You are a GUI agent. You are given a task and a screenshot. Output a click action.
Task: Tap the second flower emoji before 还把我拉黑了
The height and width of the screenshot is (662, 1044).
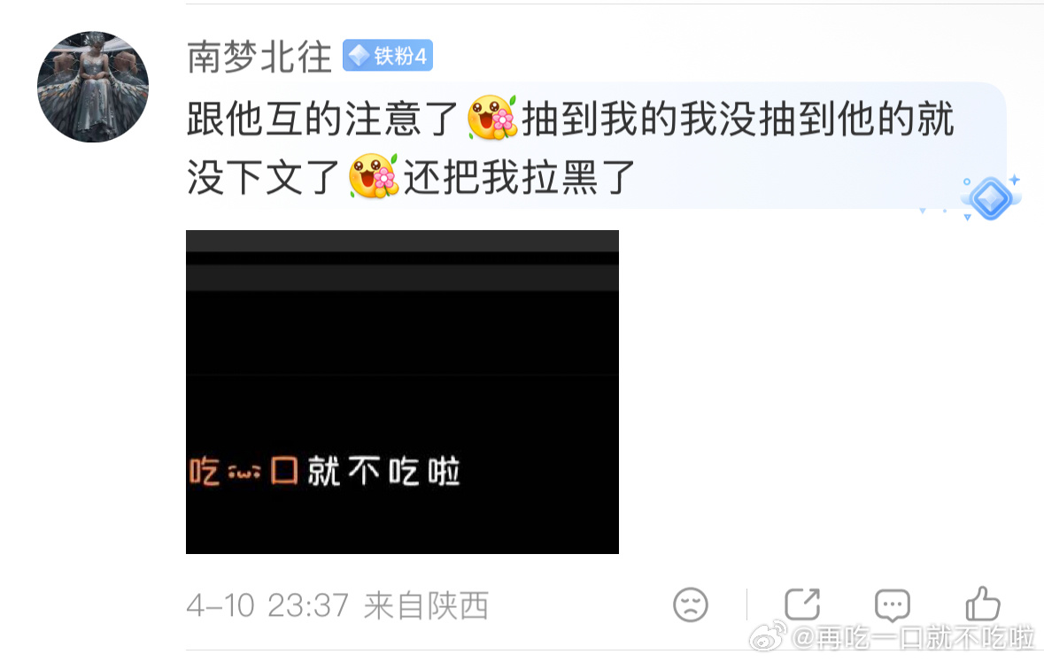tap(374, 176)
